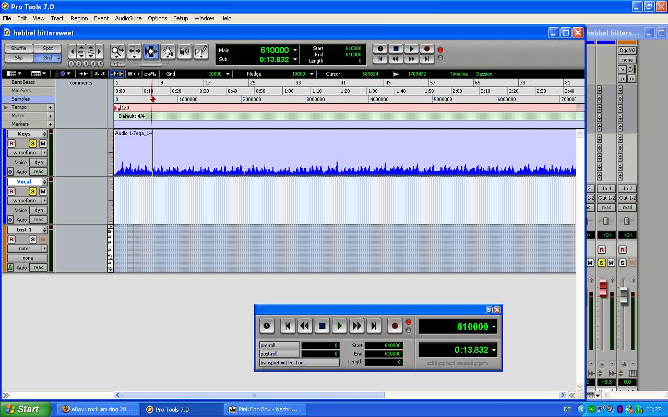Open the AudioSuite menu
This screenshot has width=668, height=417.
128,18
